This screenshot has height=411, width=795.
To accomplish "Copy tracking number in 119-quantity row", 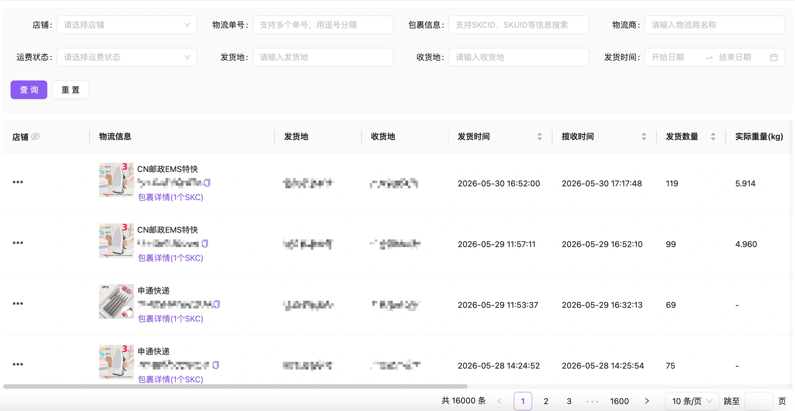I will tap(207, 183).
